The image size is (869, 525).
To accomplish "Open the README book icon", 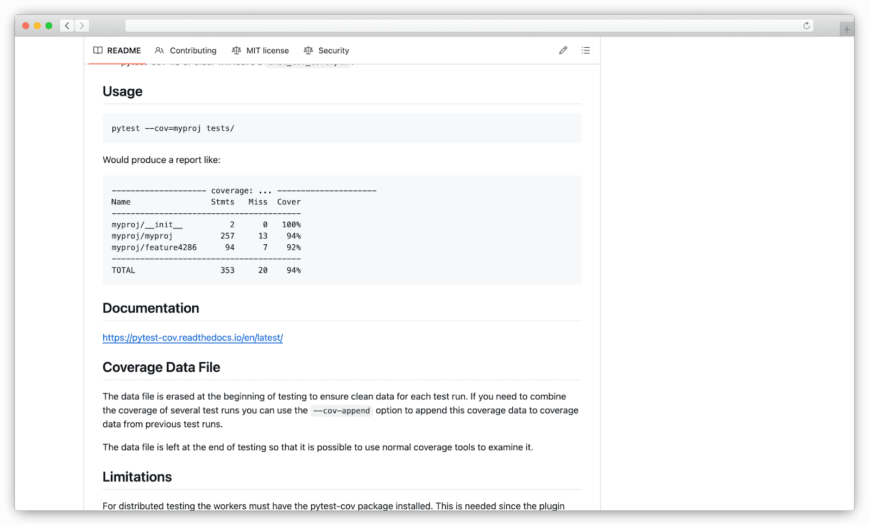I will click(98, 50).
